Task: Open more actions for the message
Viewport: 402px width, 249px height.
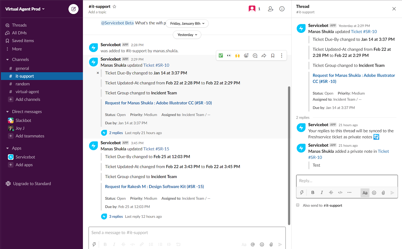Action: [281, 55]
